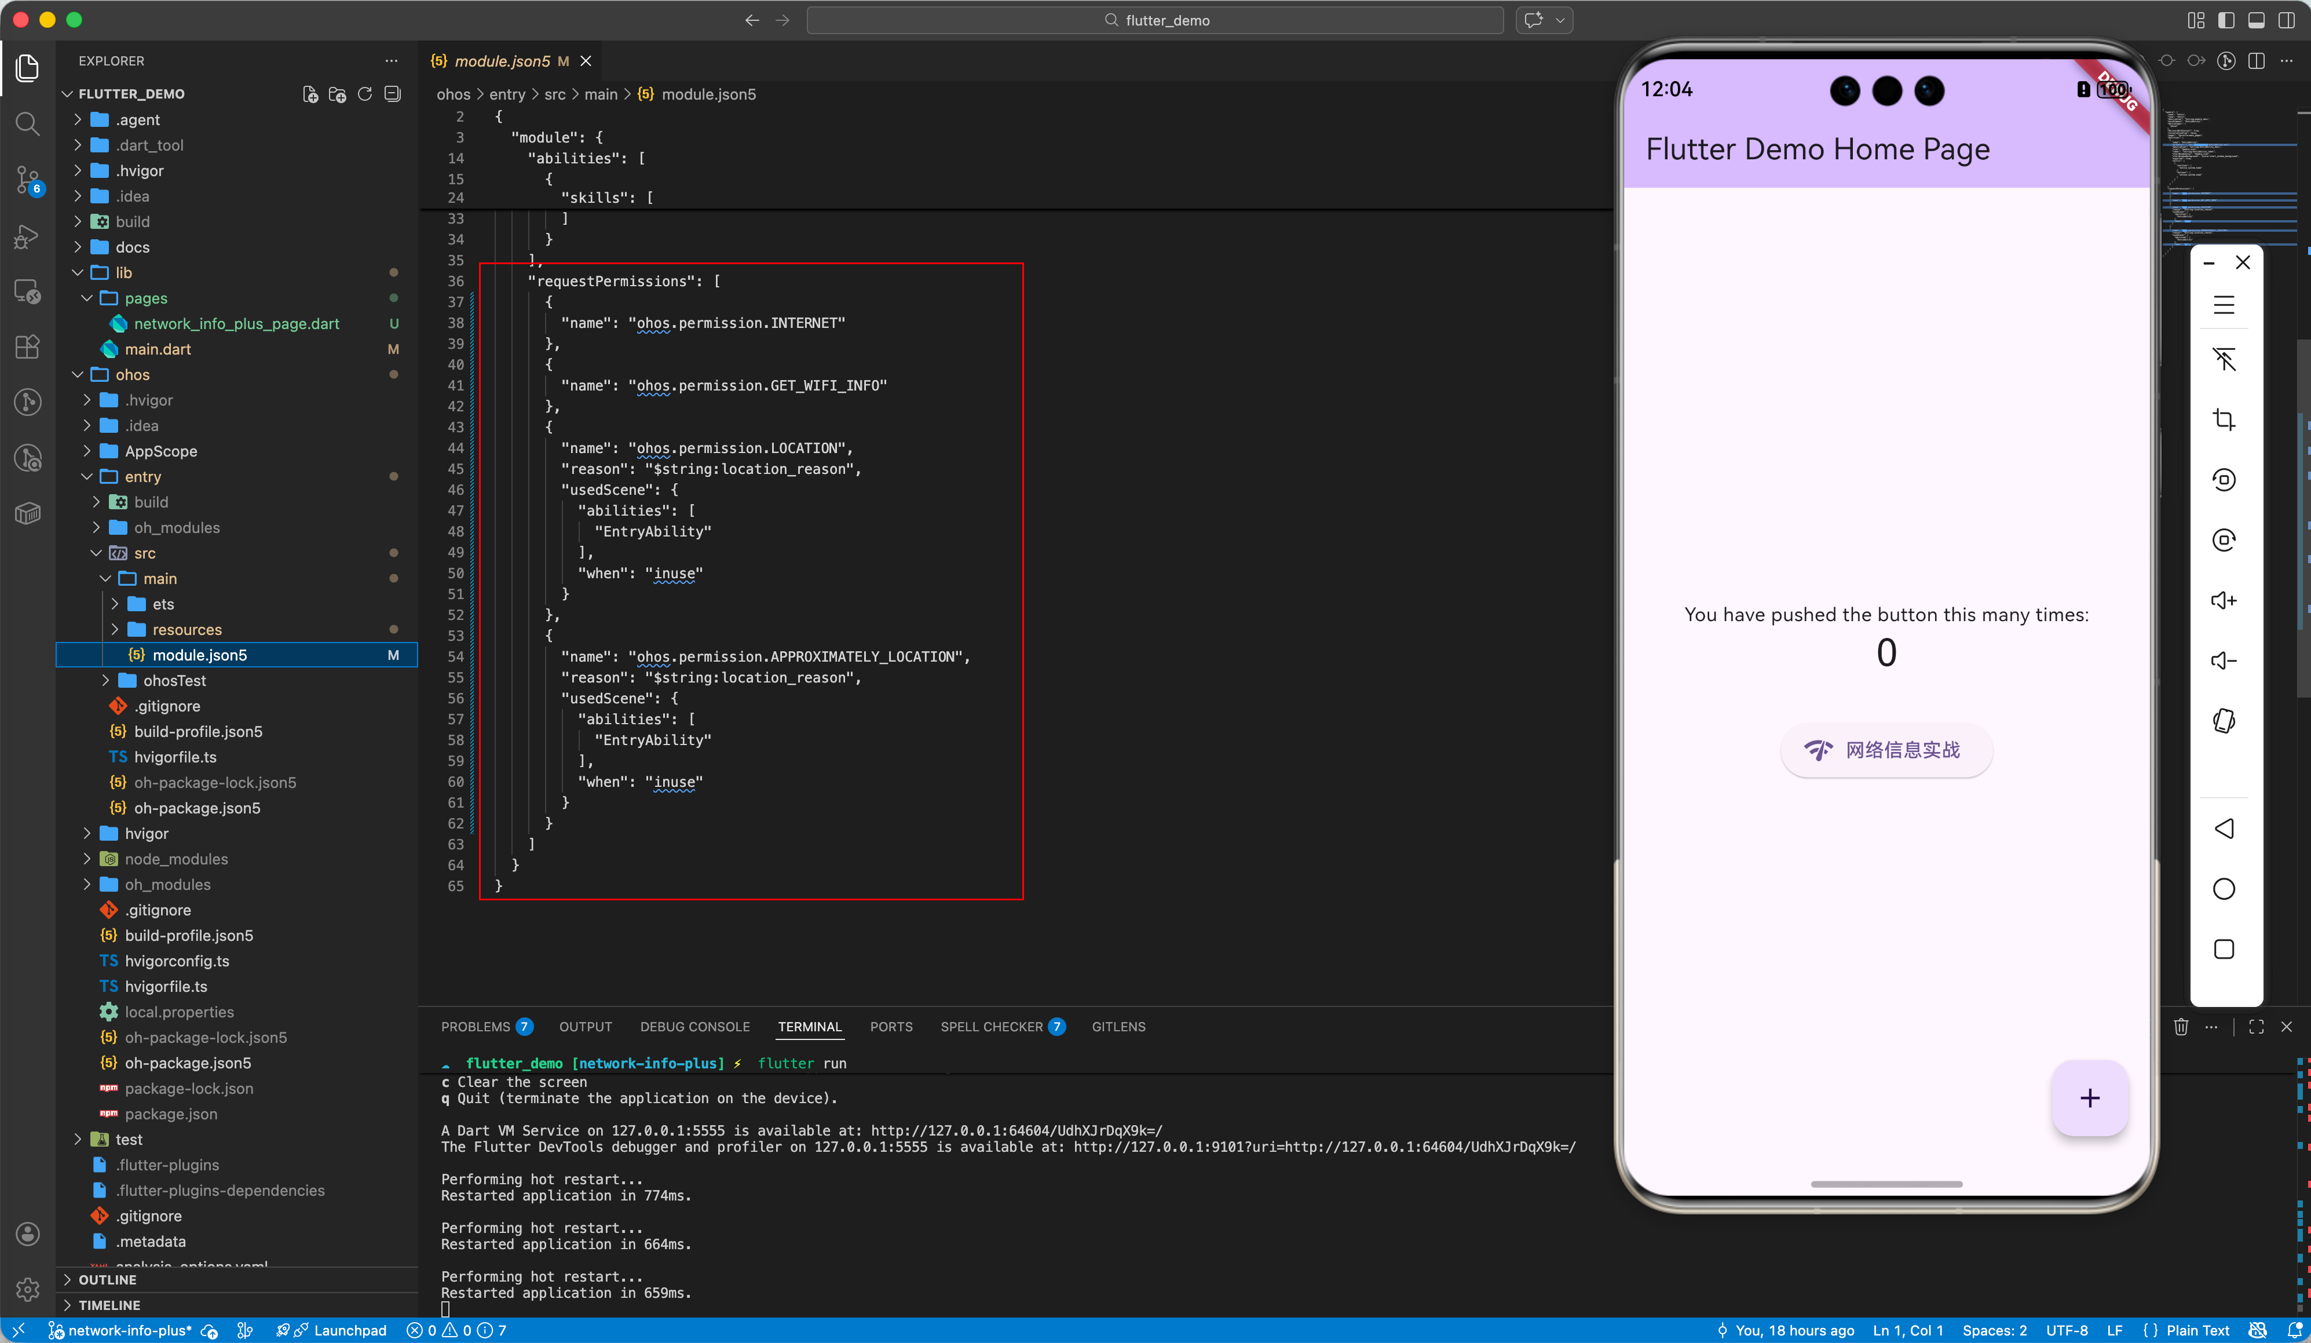The height and width of the screenshot is (1343, 2311).
Task: Open the Extensions view icon
Action: click(x=28, y=346)
